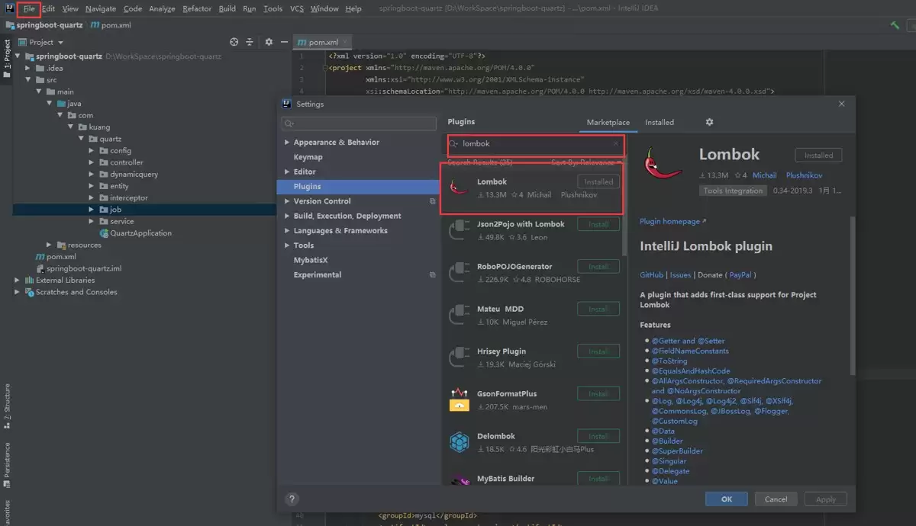916x526 pixels.
Task: Click the Lombok chili pepper icon in results list
Action: tap(459, 187)
